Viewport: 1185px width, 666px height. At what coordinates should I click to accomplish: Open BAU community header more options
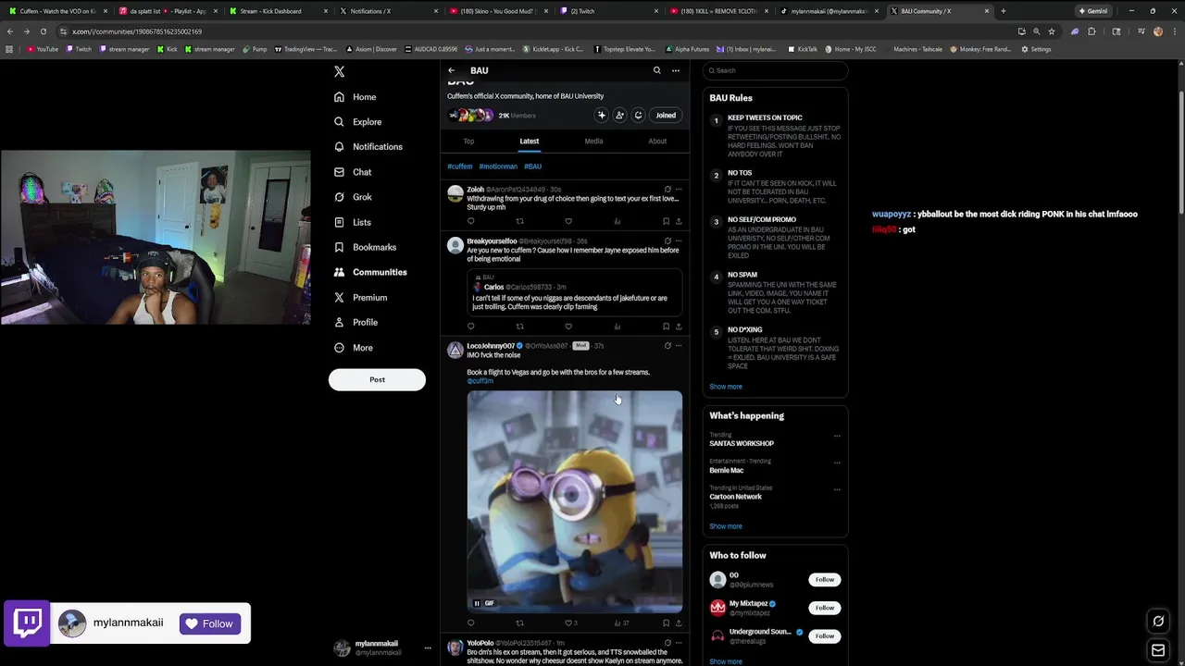pos(676,70)
